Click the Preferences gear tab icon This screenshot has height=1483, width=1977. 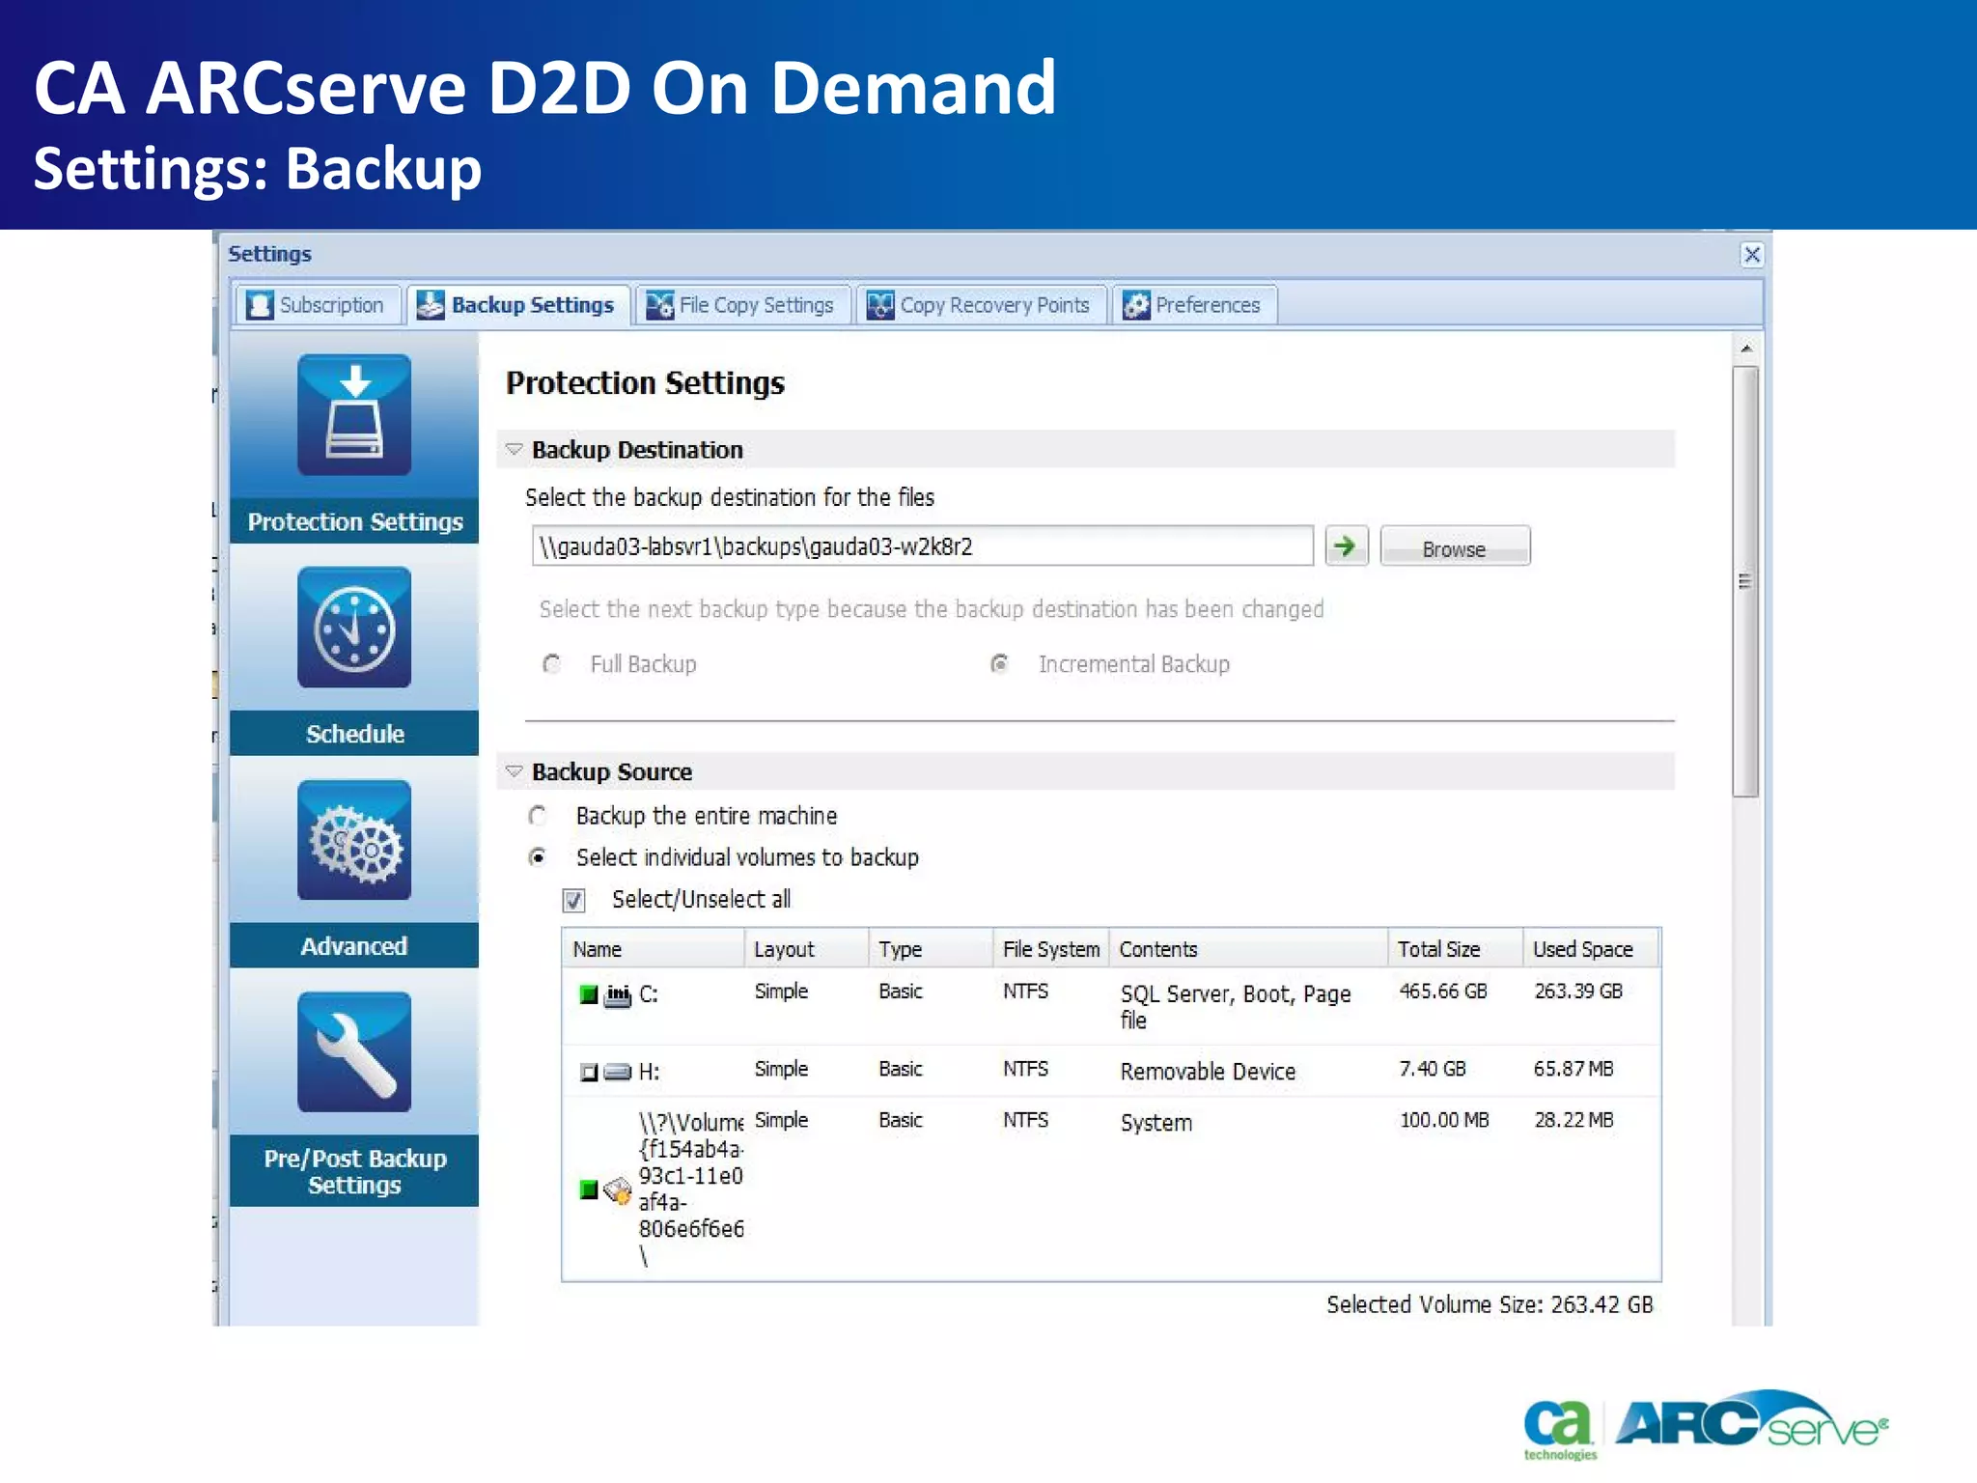tap(1136, 305)
